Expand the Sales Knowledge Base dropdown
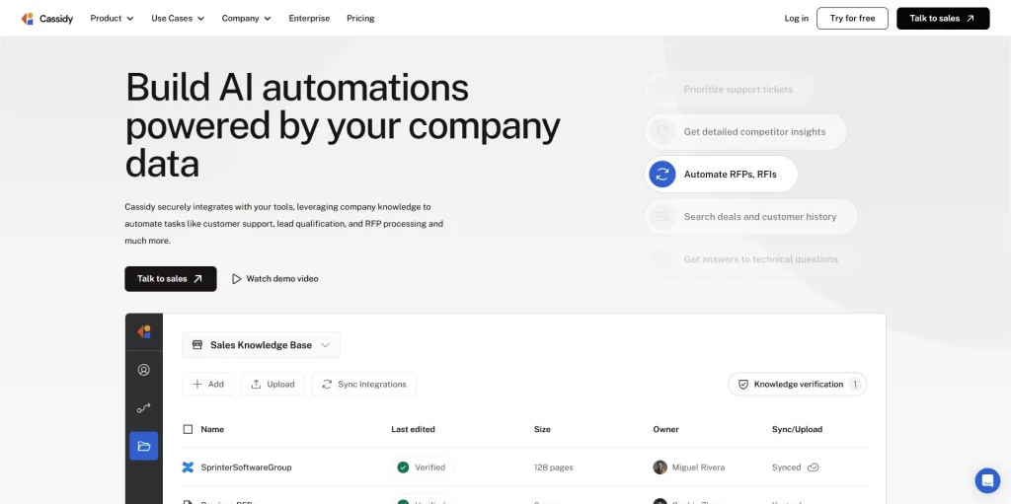The height and width of the screenshot is (504, 1011). [x=261, y=345]
